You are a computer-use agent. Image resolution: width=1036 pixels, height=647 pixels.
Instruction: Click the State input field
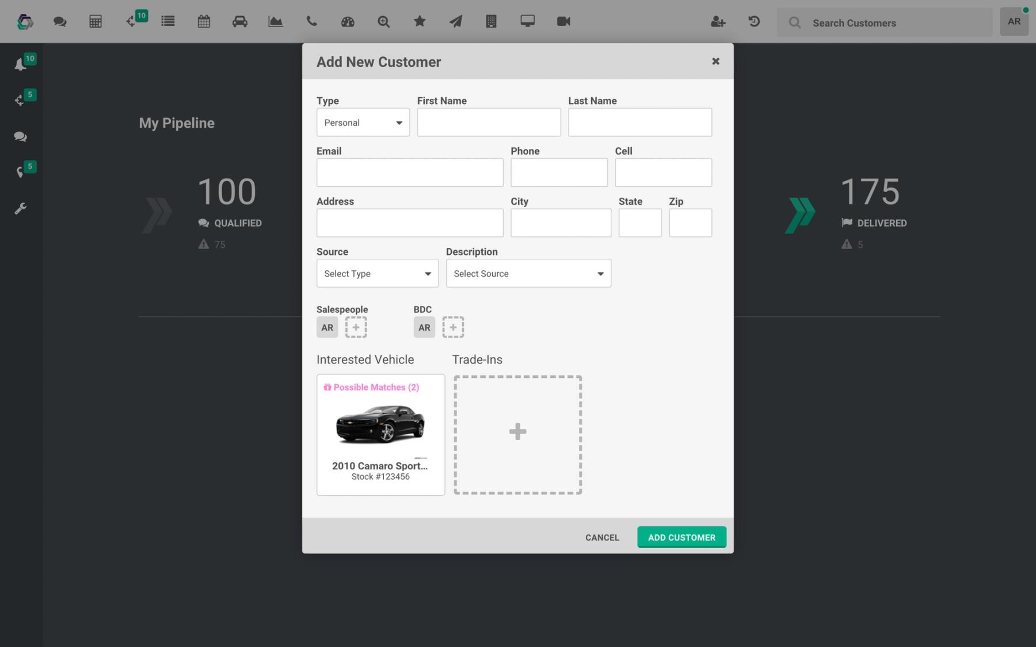coord(640,223)
